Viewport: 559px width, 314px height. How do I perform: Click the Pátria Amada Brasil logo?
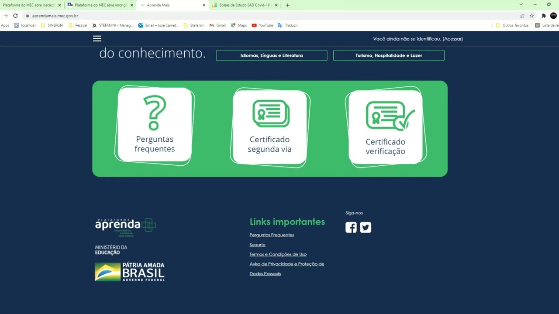coord(130,272)
